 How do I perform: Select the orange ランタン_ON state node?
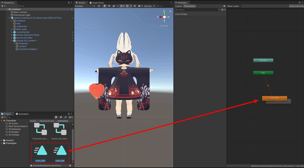point(274,98)
